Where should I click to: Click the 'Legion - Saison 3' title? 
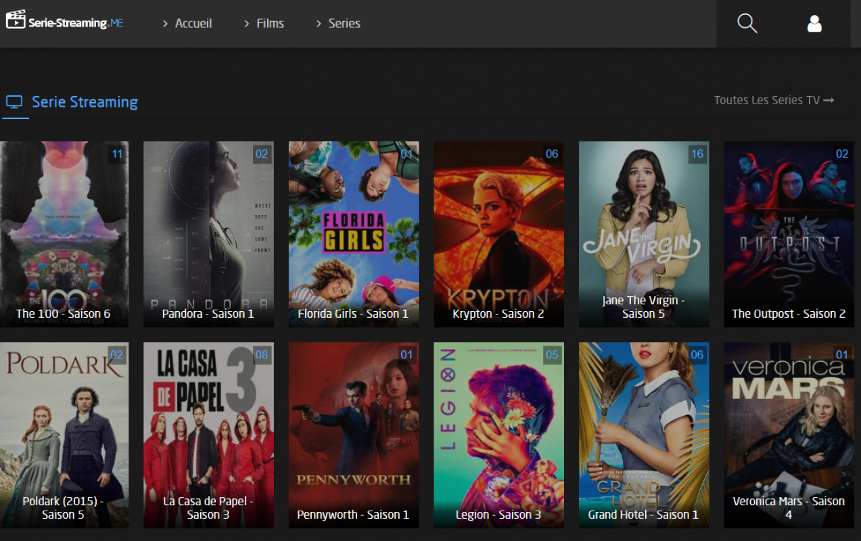[498, 515]
